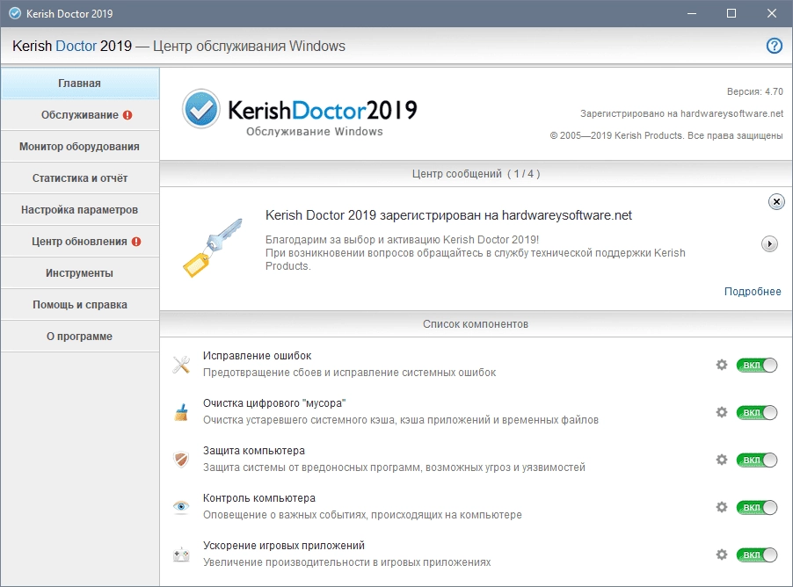Switch off Контроль компьютера toggle
The height and width of the screenshot is (587, 793).
click(757, 508)
